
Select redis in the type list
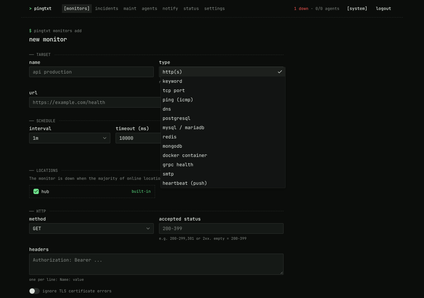pos(223,137)
